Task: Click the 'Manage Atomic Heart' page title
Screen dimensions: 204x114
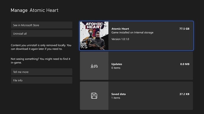Action: (x=35, y=10)
